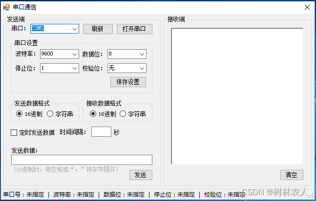Click the 串口设置 group label
Viewport: 316px width, 201px height.
tap(26, 43)
